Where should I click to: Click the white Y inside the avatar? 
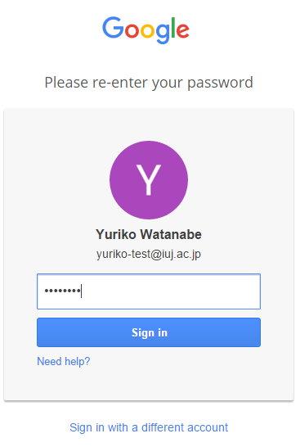(x=149, y=180)
